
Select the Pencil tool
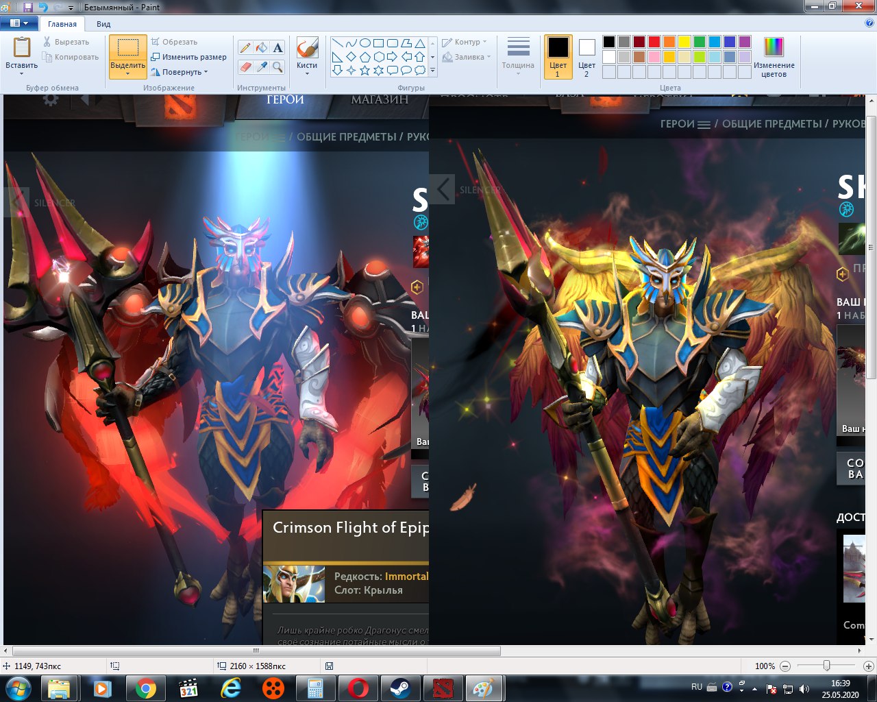[x=245, y=48]
